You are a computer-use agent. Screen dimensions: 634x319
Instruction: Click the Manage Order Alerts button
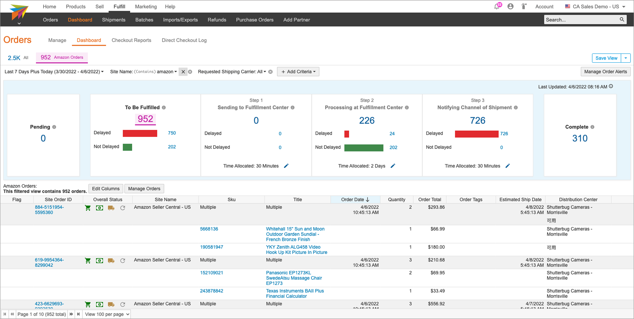605,72
